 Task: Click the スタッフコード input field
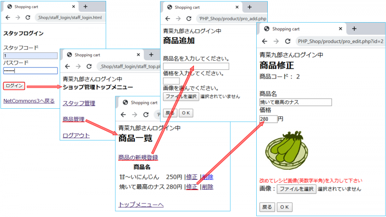(x=30, y=56)
